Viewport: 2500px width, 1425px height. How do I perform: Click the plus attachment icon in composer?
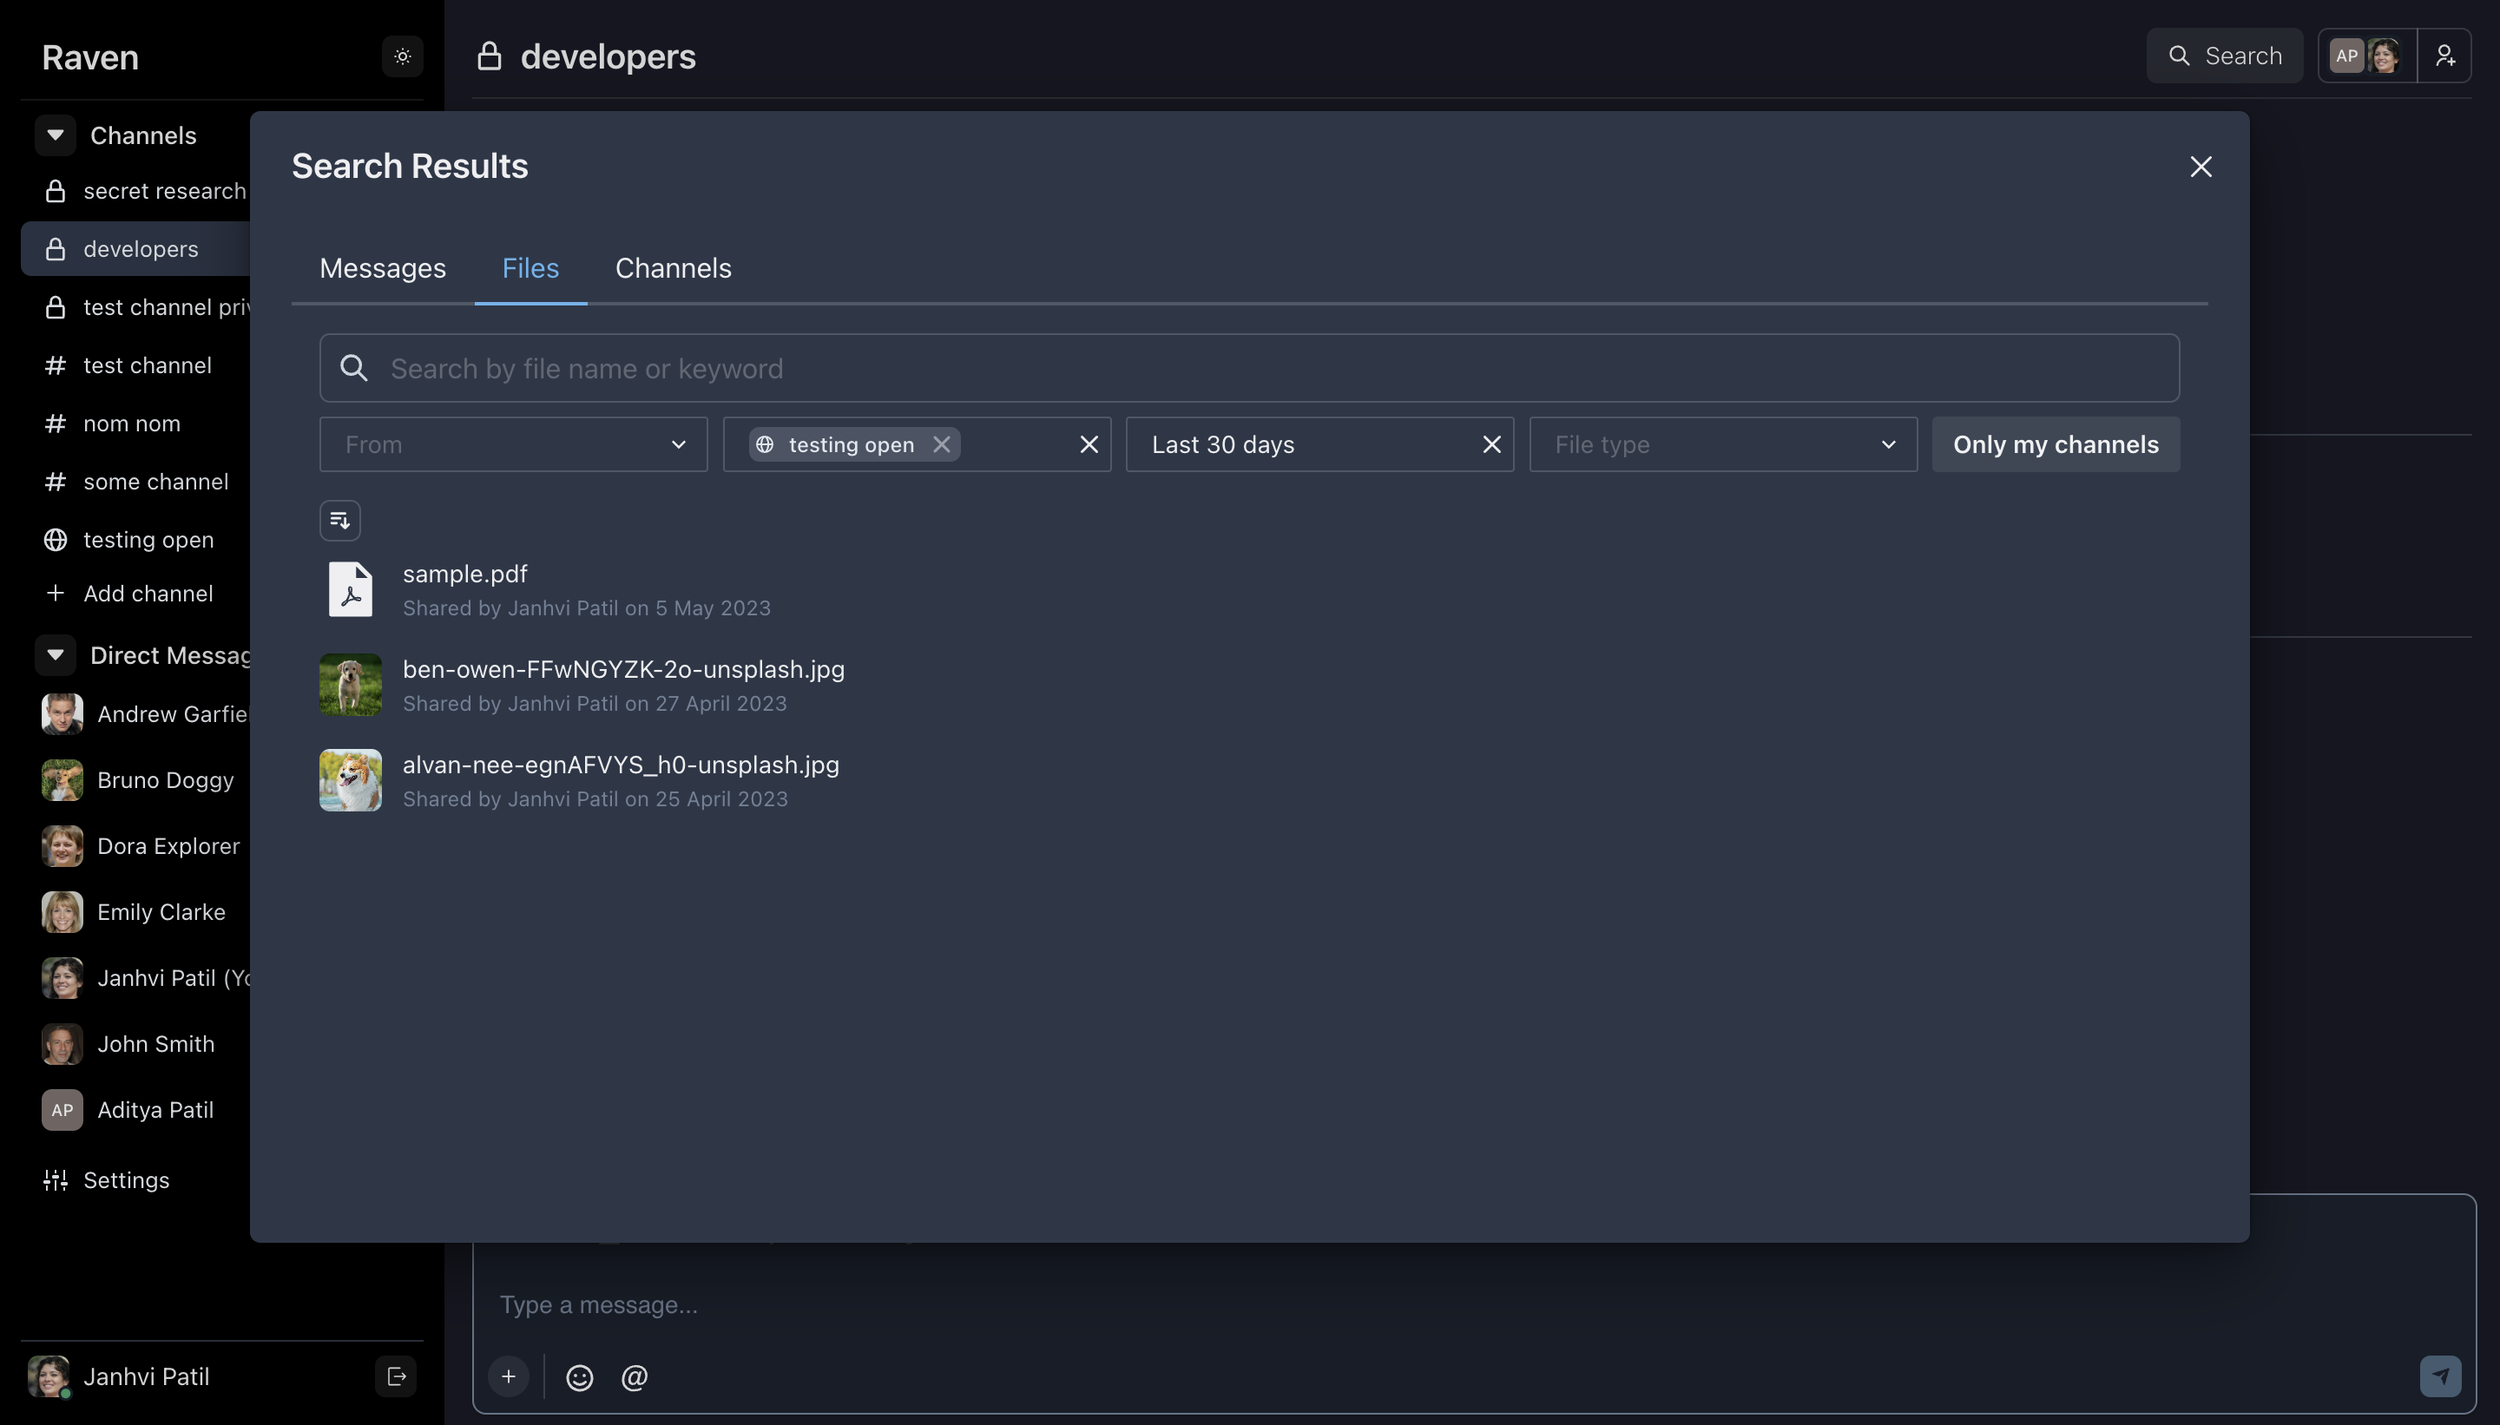coord(509,1377)
